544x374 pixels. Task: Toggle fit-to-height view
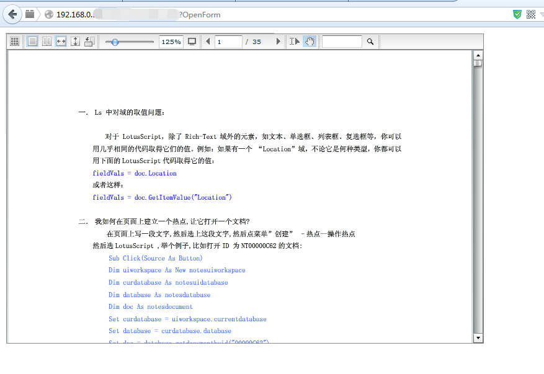click(75, 42)
